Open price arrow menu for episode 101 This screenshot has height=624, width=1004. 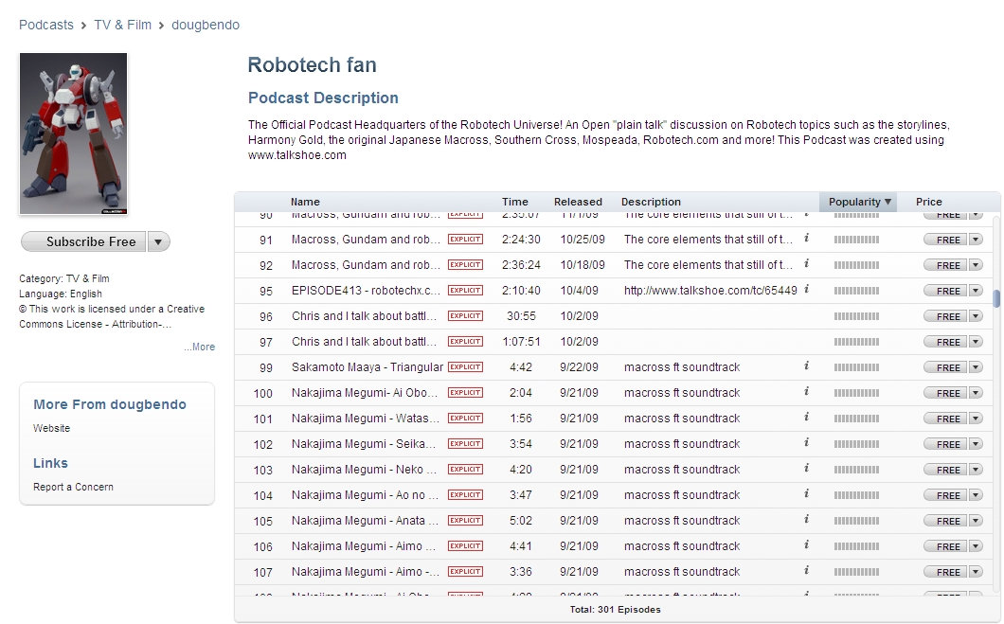tap(976, 419)
